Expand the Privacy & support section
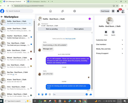128x103 pixels. tap(110, 53)
